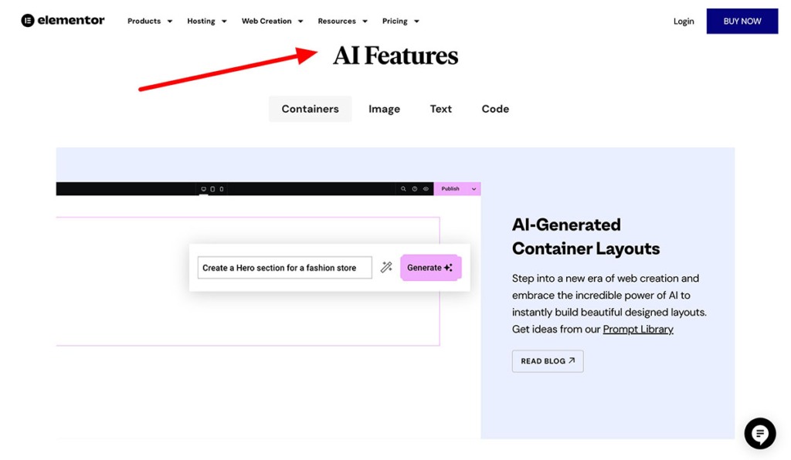Open revision history via the clock icon
791x460 pixels.
[x=414, y=188]
